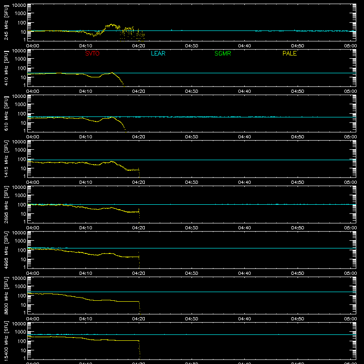Screen dimensions: 364x364
Task: Click 04:20 tick under the 4995 MHz plot
Action: tap(139, 273)
